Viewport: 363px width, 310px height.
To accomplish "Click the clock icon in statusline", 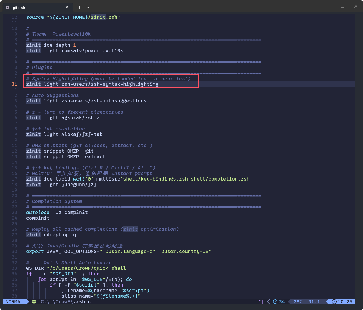I will click(x=334, y=301).
